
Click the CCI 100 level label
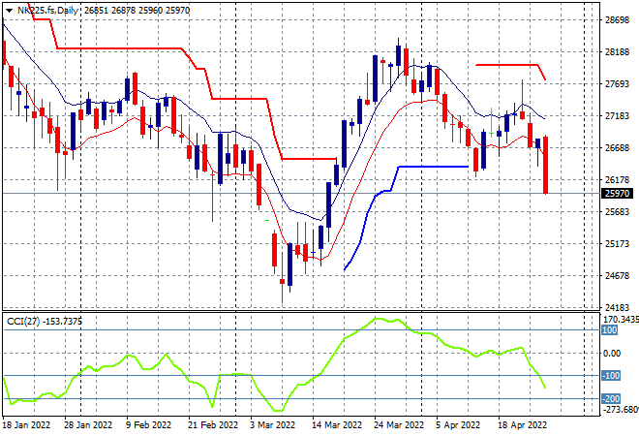point(610,330)
